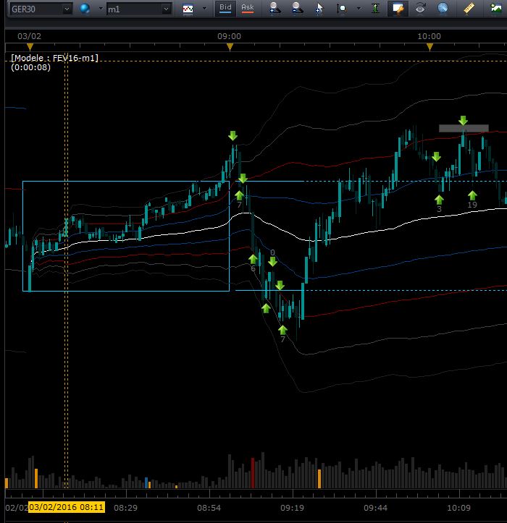Click the 09:00 timeline marker triangle
The image size is (507, 523).
coord(230,47)
